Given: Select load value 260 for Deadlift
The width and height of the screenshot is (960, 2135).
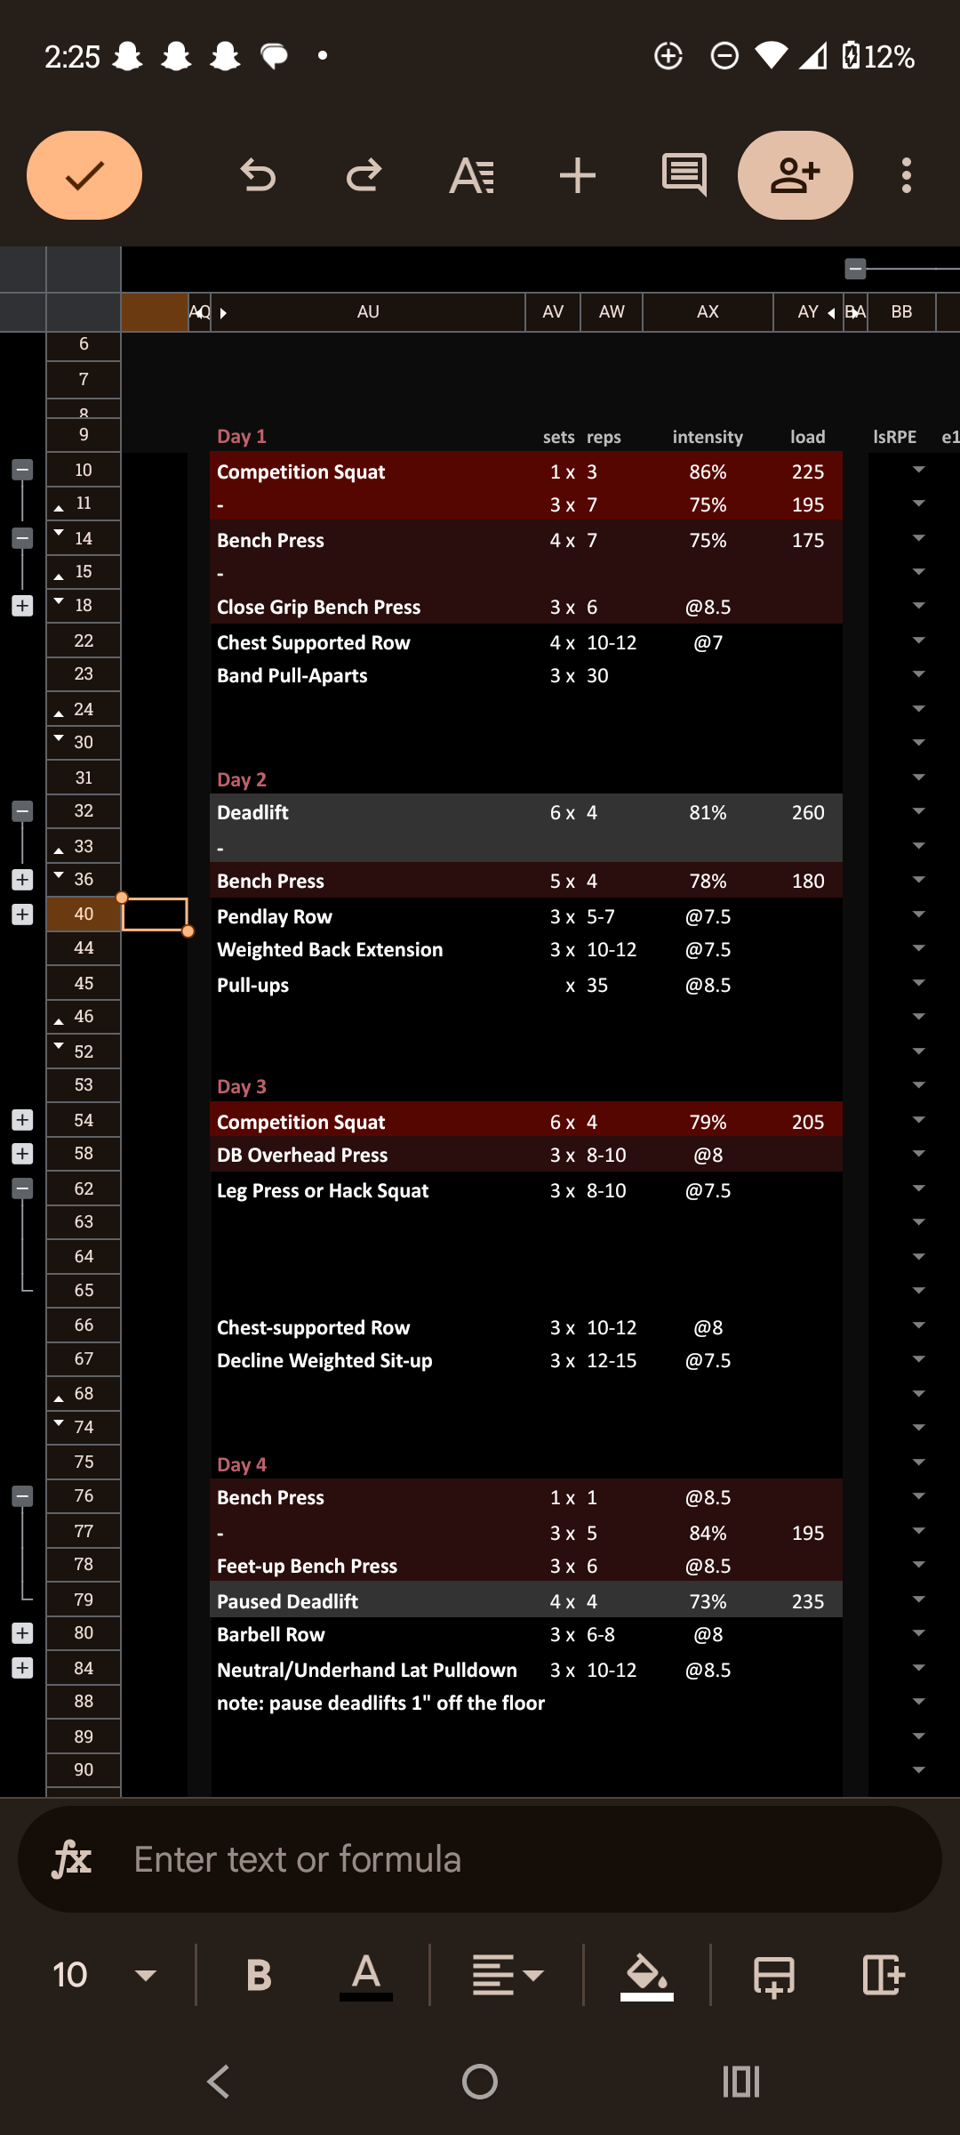Looking at the screenshot, I should [x=808, y=812].
